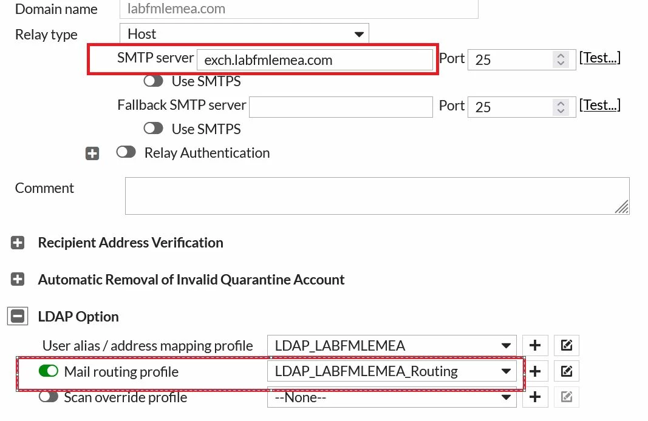Increase the Fallback SMTP port value

click(561, 103)
